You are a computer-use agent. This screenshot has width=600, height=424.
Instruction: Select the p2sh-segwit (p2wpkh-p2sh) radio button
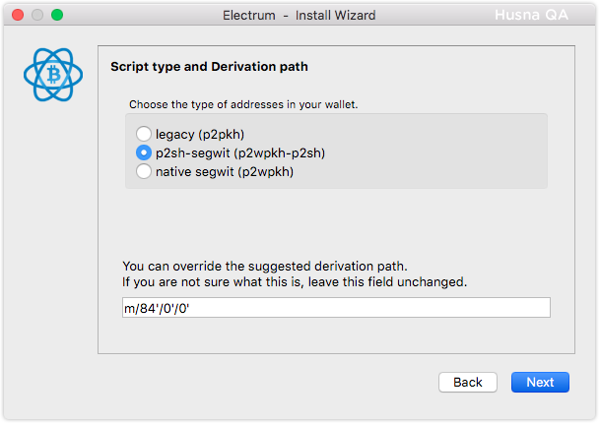[x=144, y=152]
